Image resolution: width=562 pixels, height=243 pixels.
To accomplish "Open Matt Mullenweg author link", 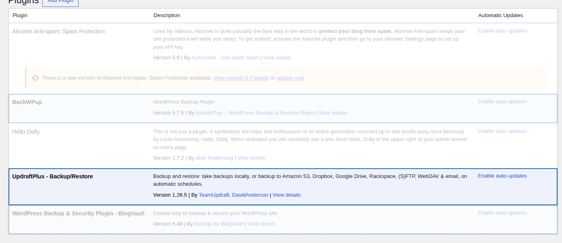I will pyautogui.click(x=214, y=158).
